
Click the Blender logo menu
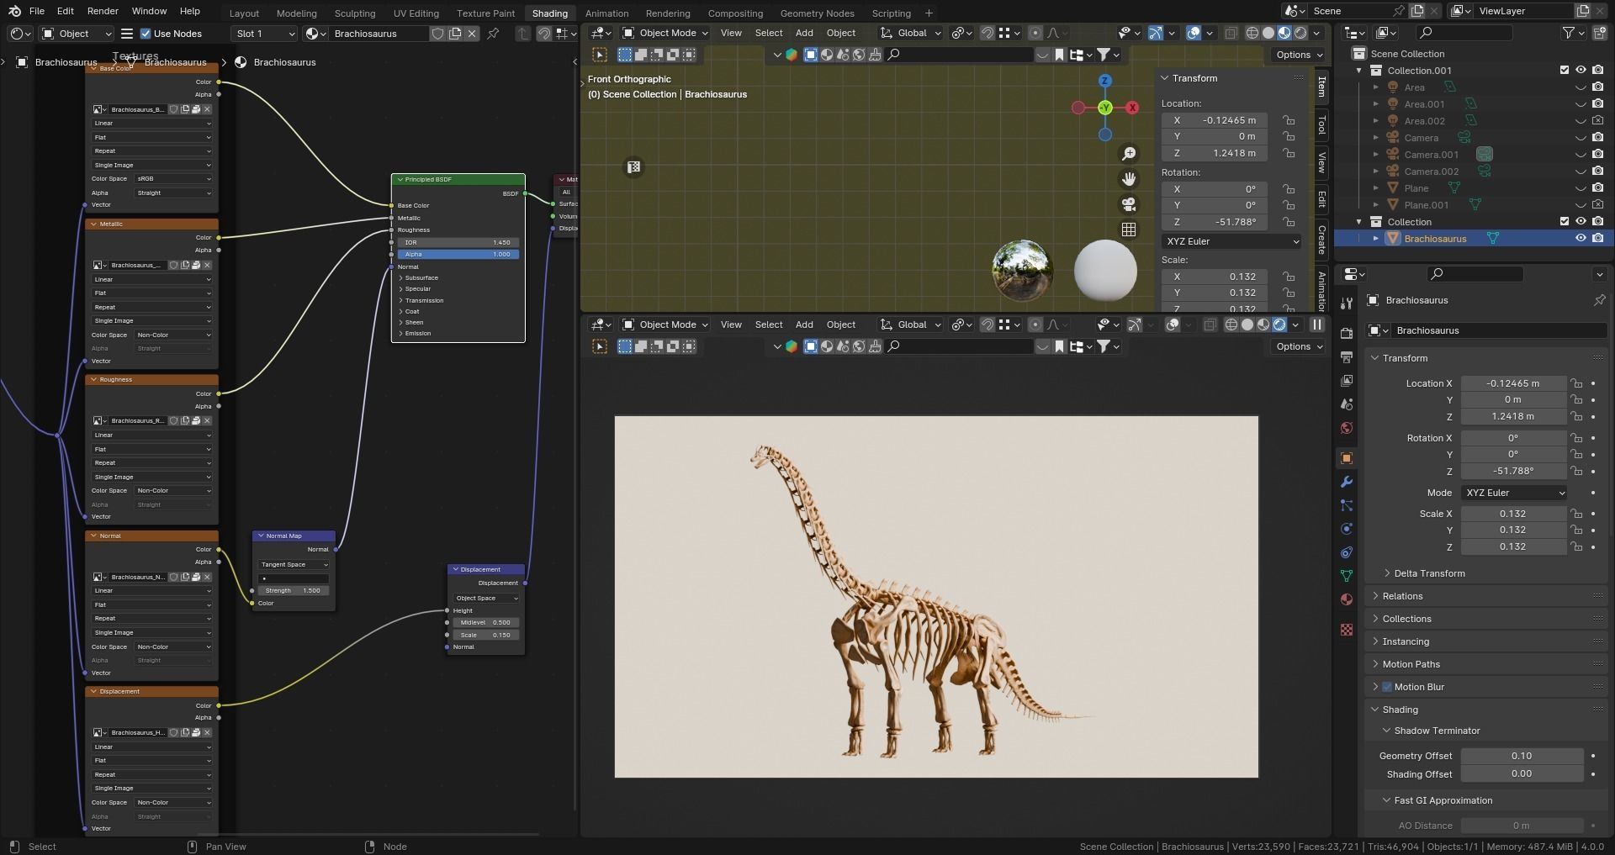[14, 11]
